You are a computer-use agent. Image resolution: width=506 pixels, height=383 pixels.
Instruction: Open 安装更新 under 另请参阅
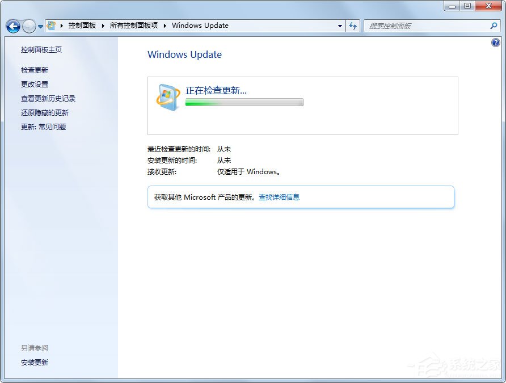point(34,362)
